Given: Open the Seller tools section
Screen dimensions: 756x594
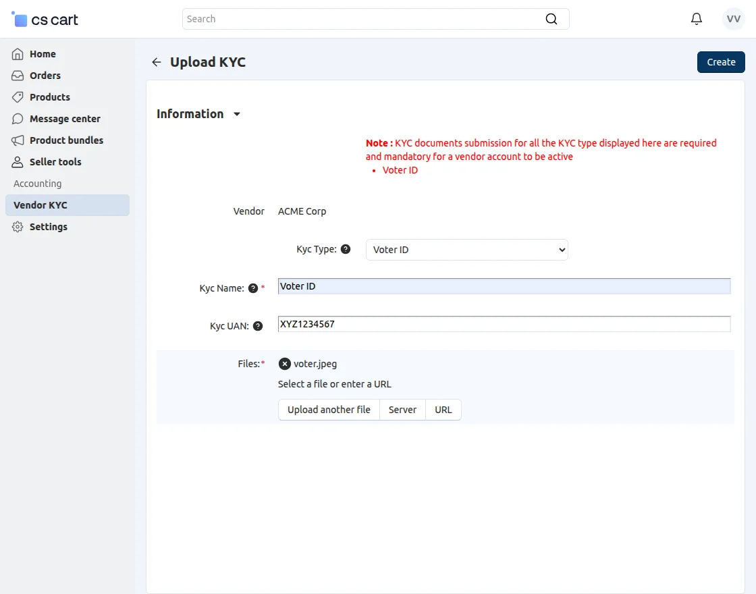Looking at the screenshot, I should 55,161.
